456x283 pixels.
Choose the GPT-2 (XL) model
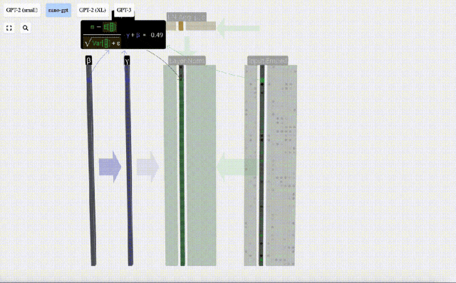[x=93, y=10]
